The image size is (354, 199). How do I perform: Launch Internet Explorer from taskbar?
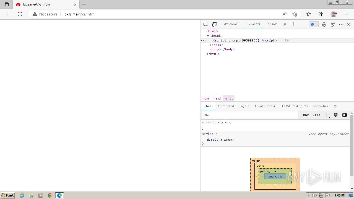pyautogui.click(x=22, y=195)
